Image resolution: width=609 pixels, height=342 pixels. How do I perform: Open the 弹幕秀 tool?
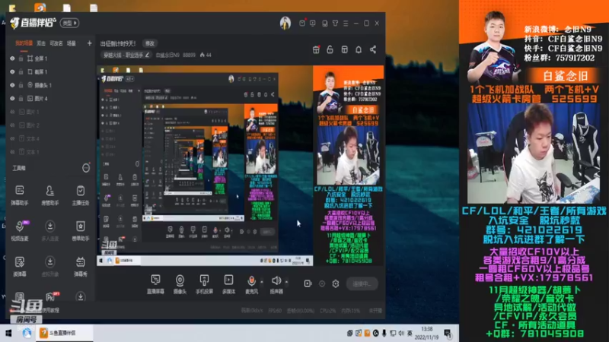coord(81,266)
